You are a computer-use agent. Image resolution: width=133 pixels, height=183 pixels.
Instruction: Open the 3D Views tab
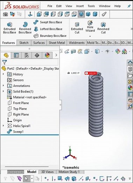pos(47,172)
